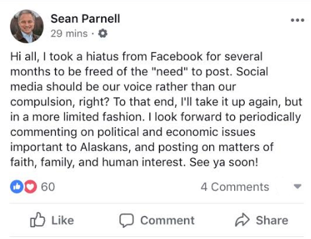Click the blue thumbs-up reaction icon
Image resolution: width=311 pixels, height=239 pixels.
[x=17, y=187]
